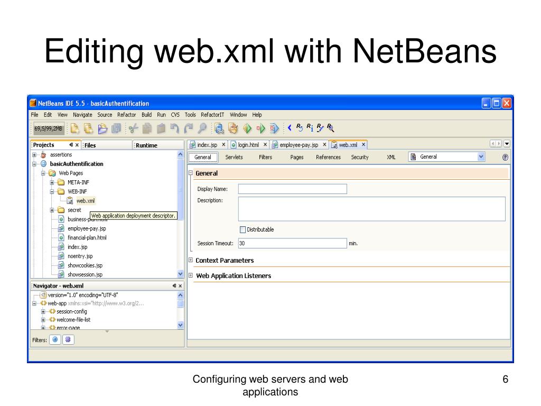541x406 pixels.
Task: Click the Projects panel scroll down arrow
Action: (x=181, y=274)
